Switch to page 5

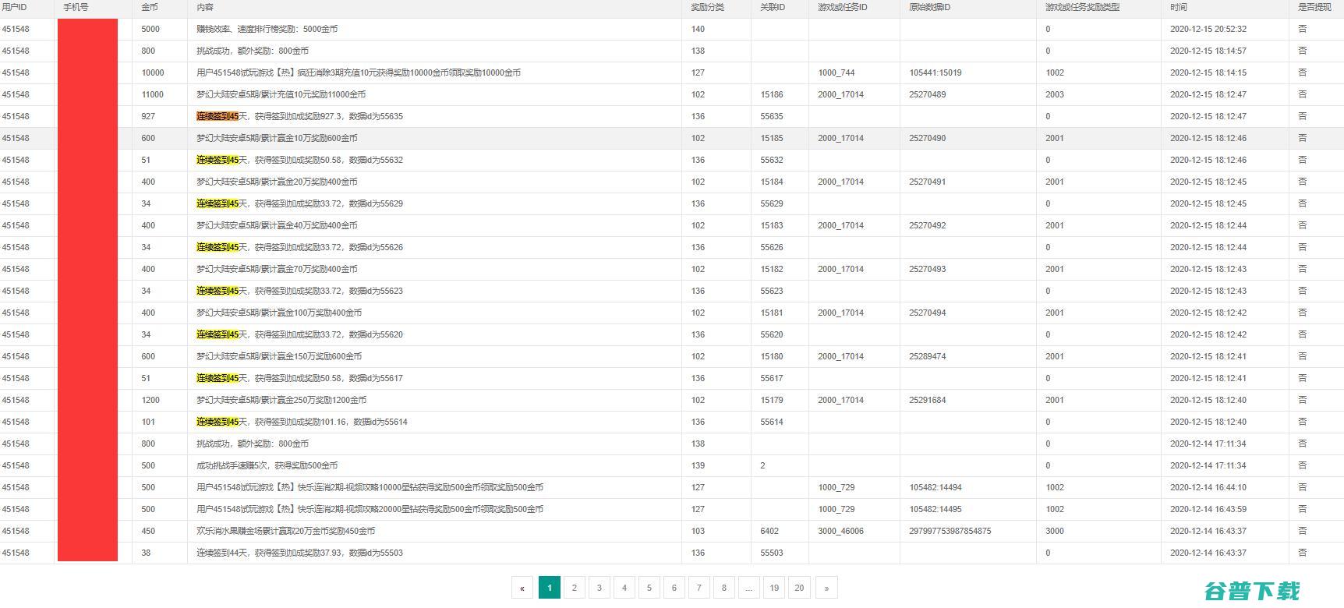(x=649, y=588)
